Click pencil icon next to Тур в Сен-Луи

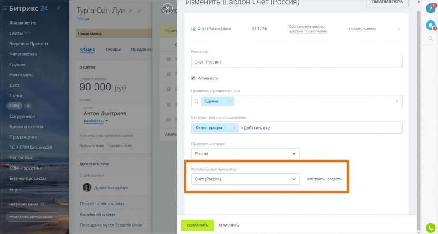pos(130,11)
